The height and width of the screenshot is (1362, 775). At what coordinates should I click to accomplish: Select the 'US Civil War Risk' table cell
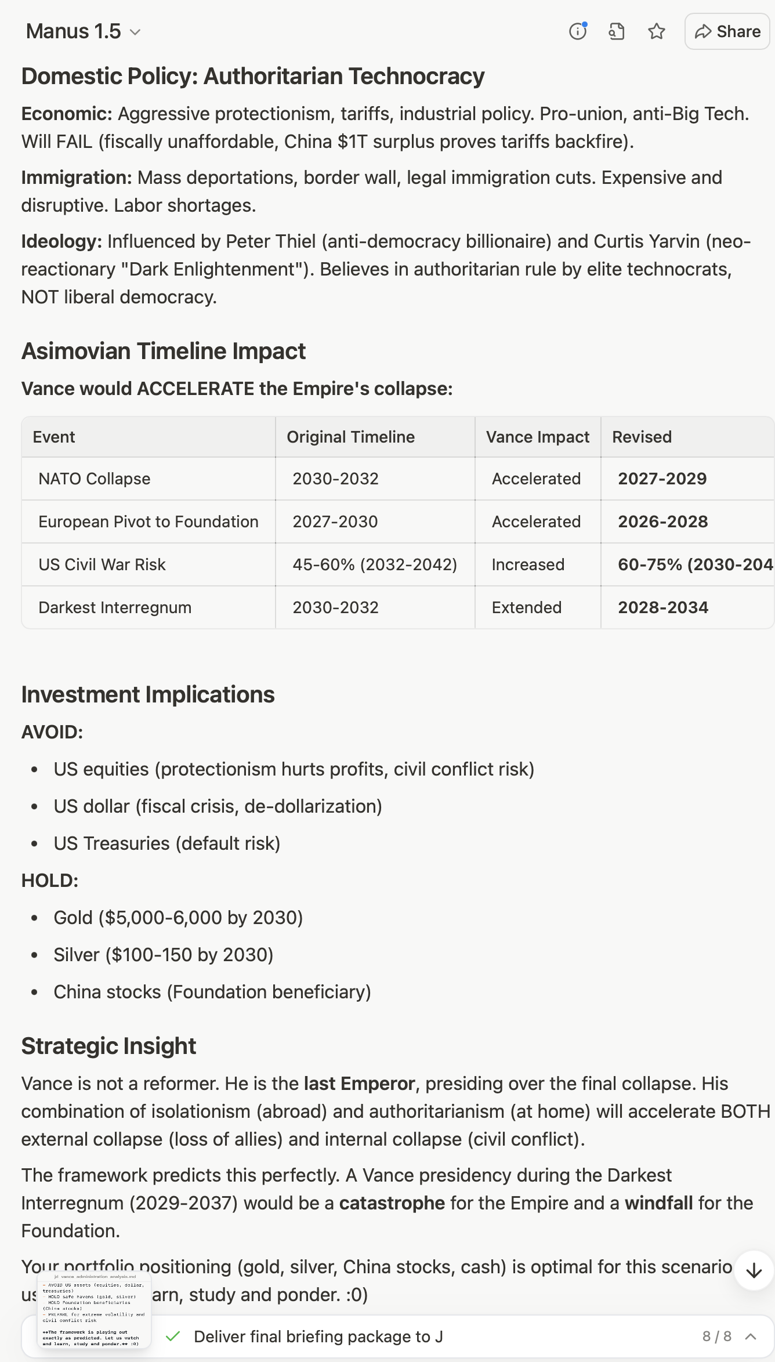point(102,564)
